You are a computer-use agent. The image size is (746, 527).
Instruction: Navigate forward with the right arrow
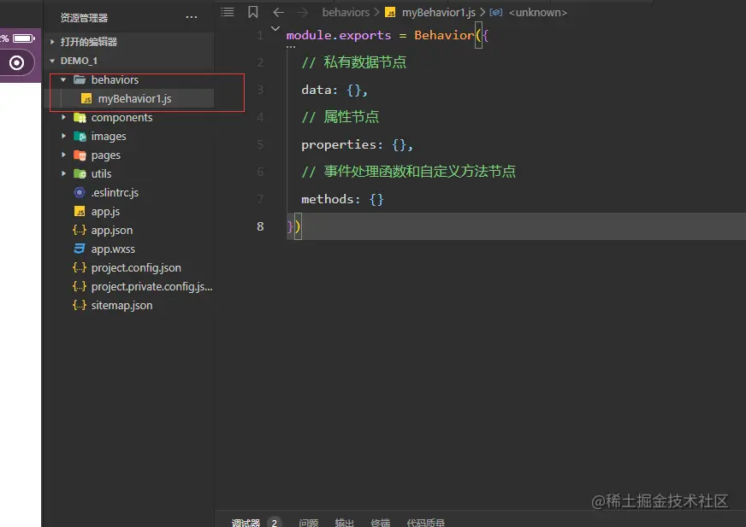[x=303, y=12]
